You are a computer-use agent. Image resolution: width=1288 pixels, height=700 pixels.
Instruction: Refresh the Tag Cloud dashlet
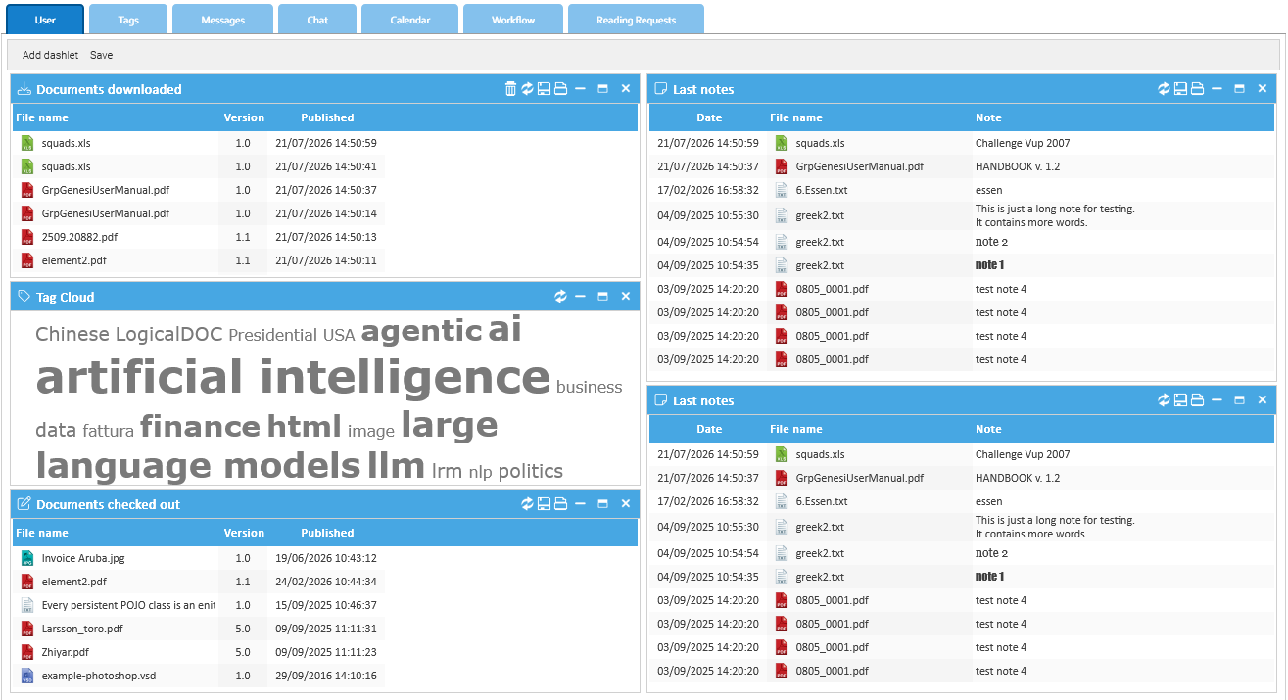pos(560,297)
